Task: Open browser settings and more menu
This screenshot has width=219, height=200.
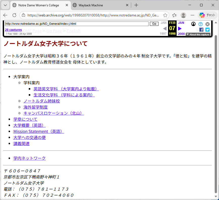Action: coord(193,15)
